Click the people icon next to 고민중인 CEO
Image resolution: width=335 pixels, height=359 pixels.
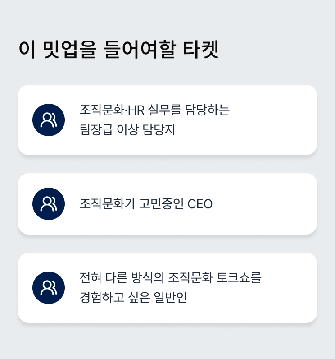click(49, 204)
